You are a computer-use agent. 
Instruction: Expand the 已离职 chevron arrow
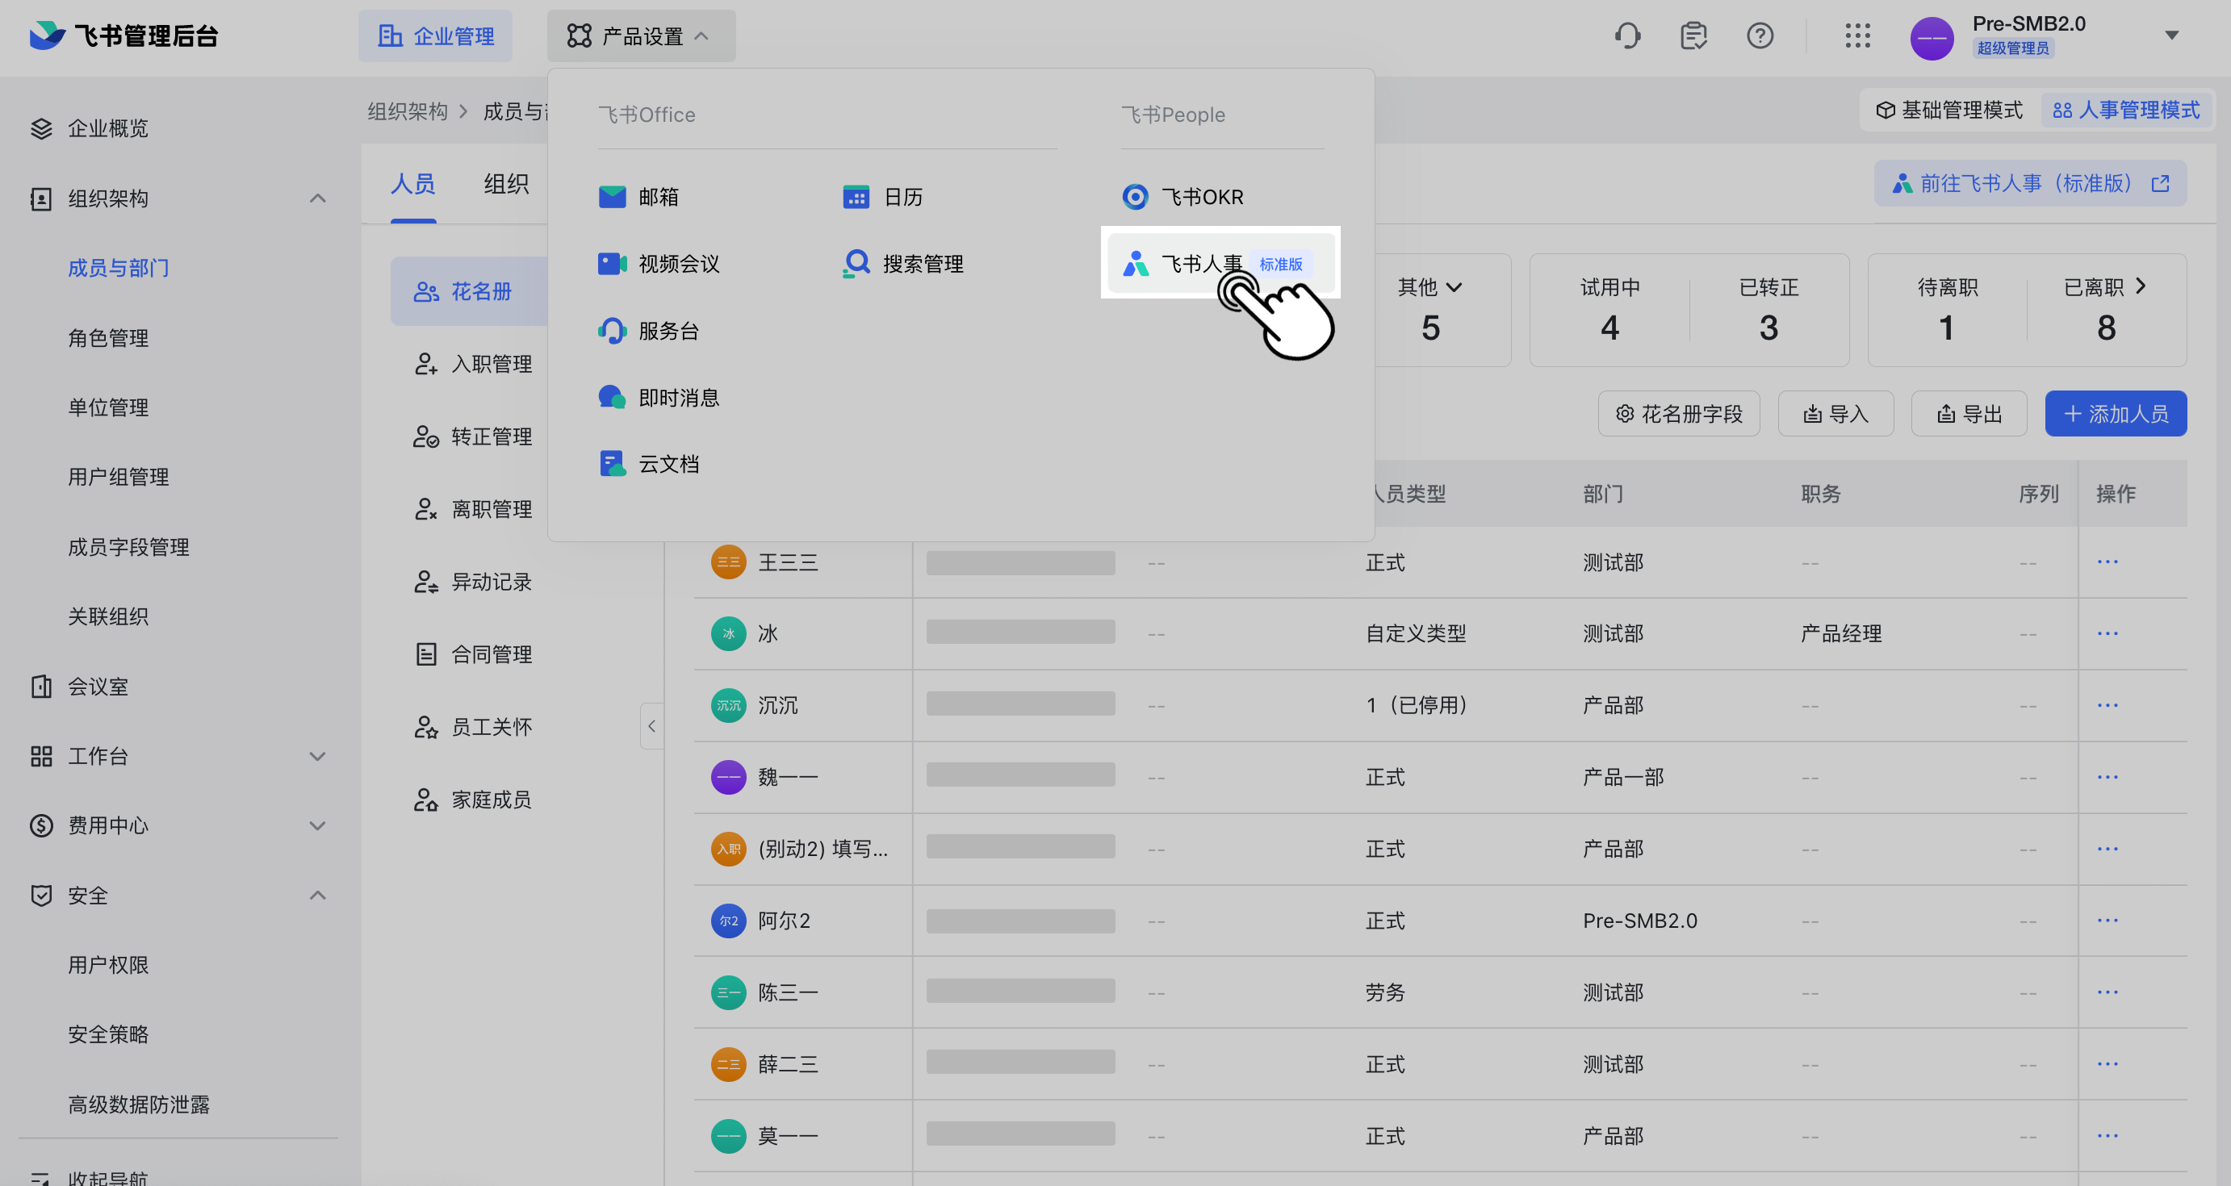pos(2141,286)
